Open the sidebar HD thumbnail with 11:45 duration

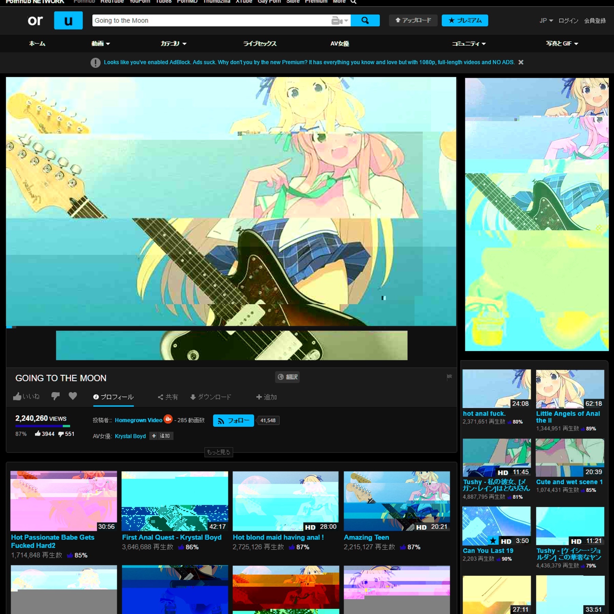497,457
